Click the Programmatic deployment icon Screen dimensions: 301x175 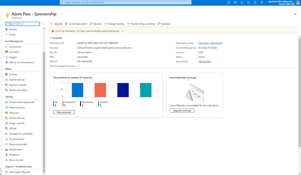point(6,102)
